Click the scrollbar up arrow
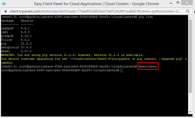Screen dimensions: 195x118 190,17
